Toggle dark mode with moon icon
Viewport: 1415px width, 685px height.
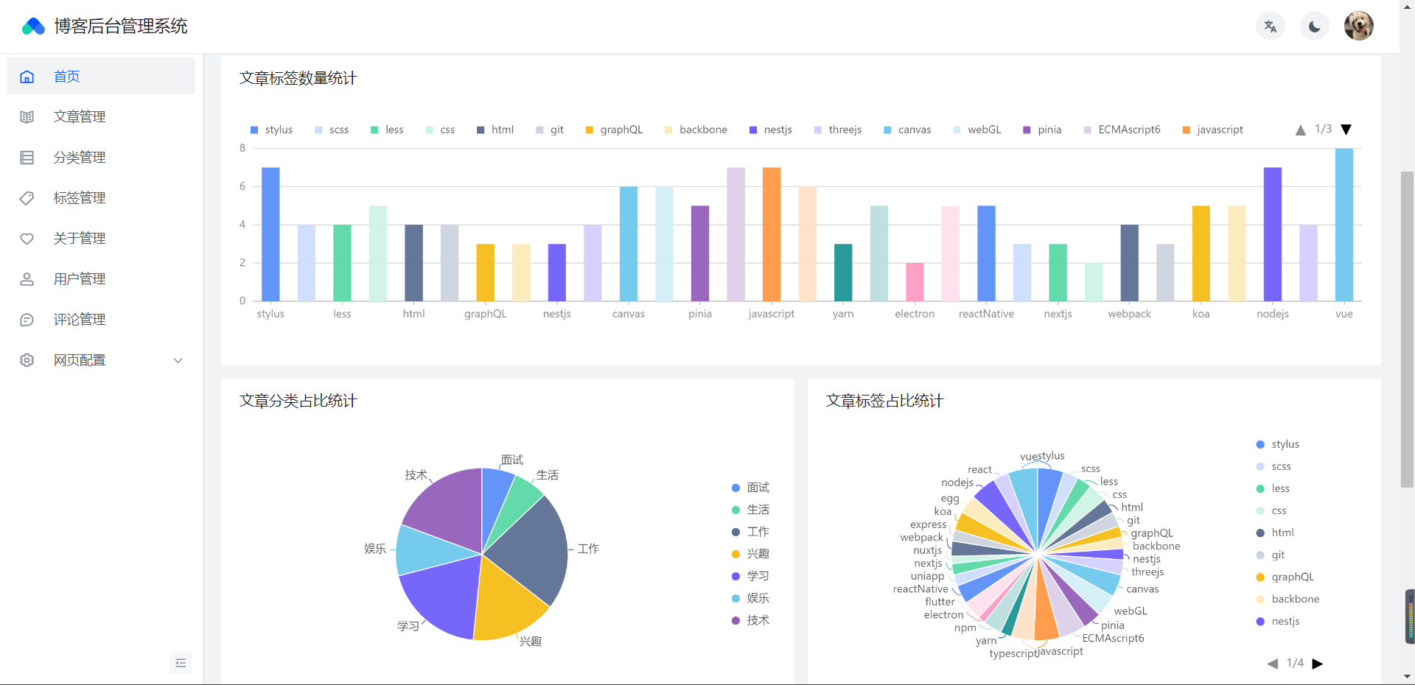pyautogui.click(x=1315, y=27)
